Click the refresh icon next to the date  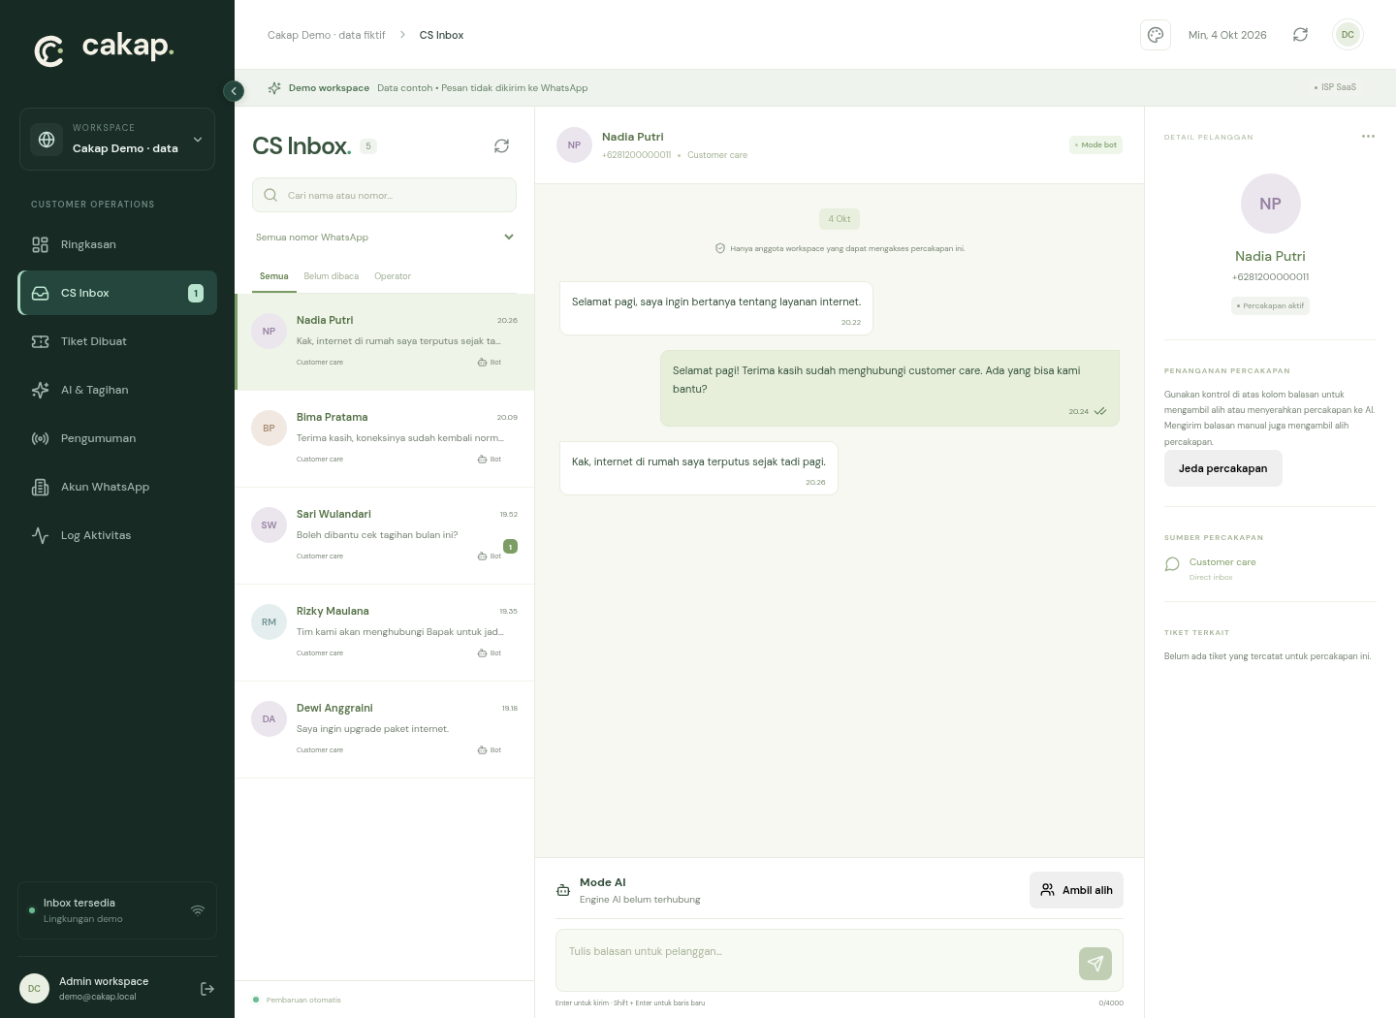point(1300,35)
